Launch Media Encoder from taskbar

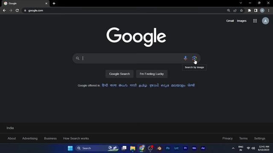[194, 148]
